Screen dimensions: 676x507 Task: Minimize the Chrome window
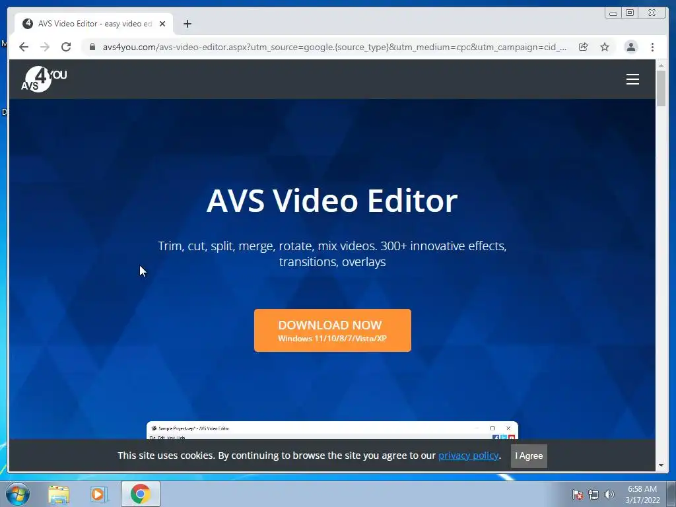[x=613, y=13]
